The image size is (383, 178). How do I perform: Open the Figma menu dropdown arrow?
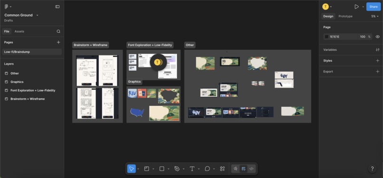click(x=11, y=7)
